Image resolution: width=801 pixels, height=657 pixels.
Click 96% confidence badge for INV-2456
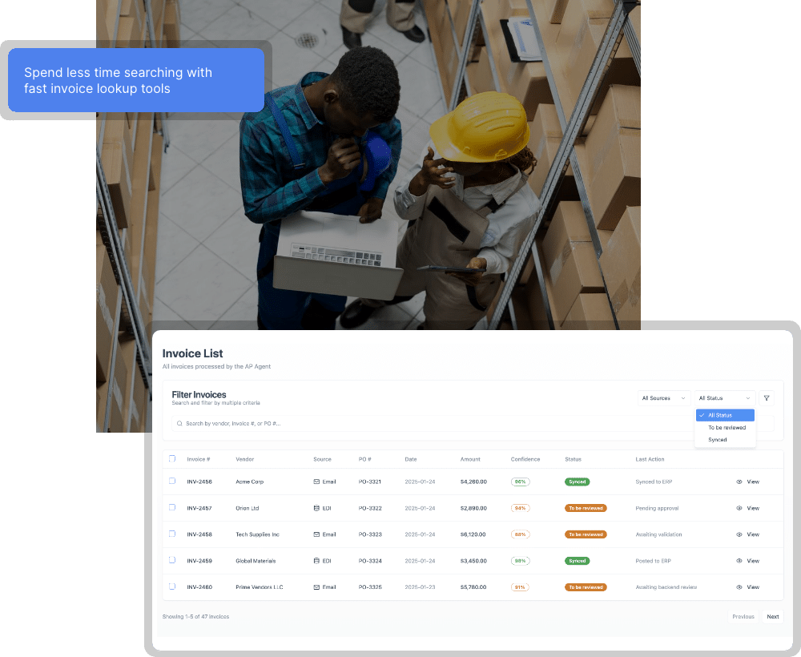pos(520,482)
